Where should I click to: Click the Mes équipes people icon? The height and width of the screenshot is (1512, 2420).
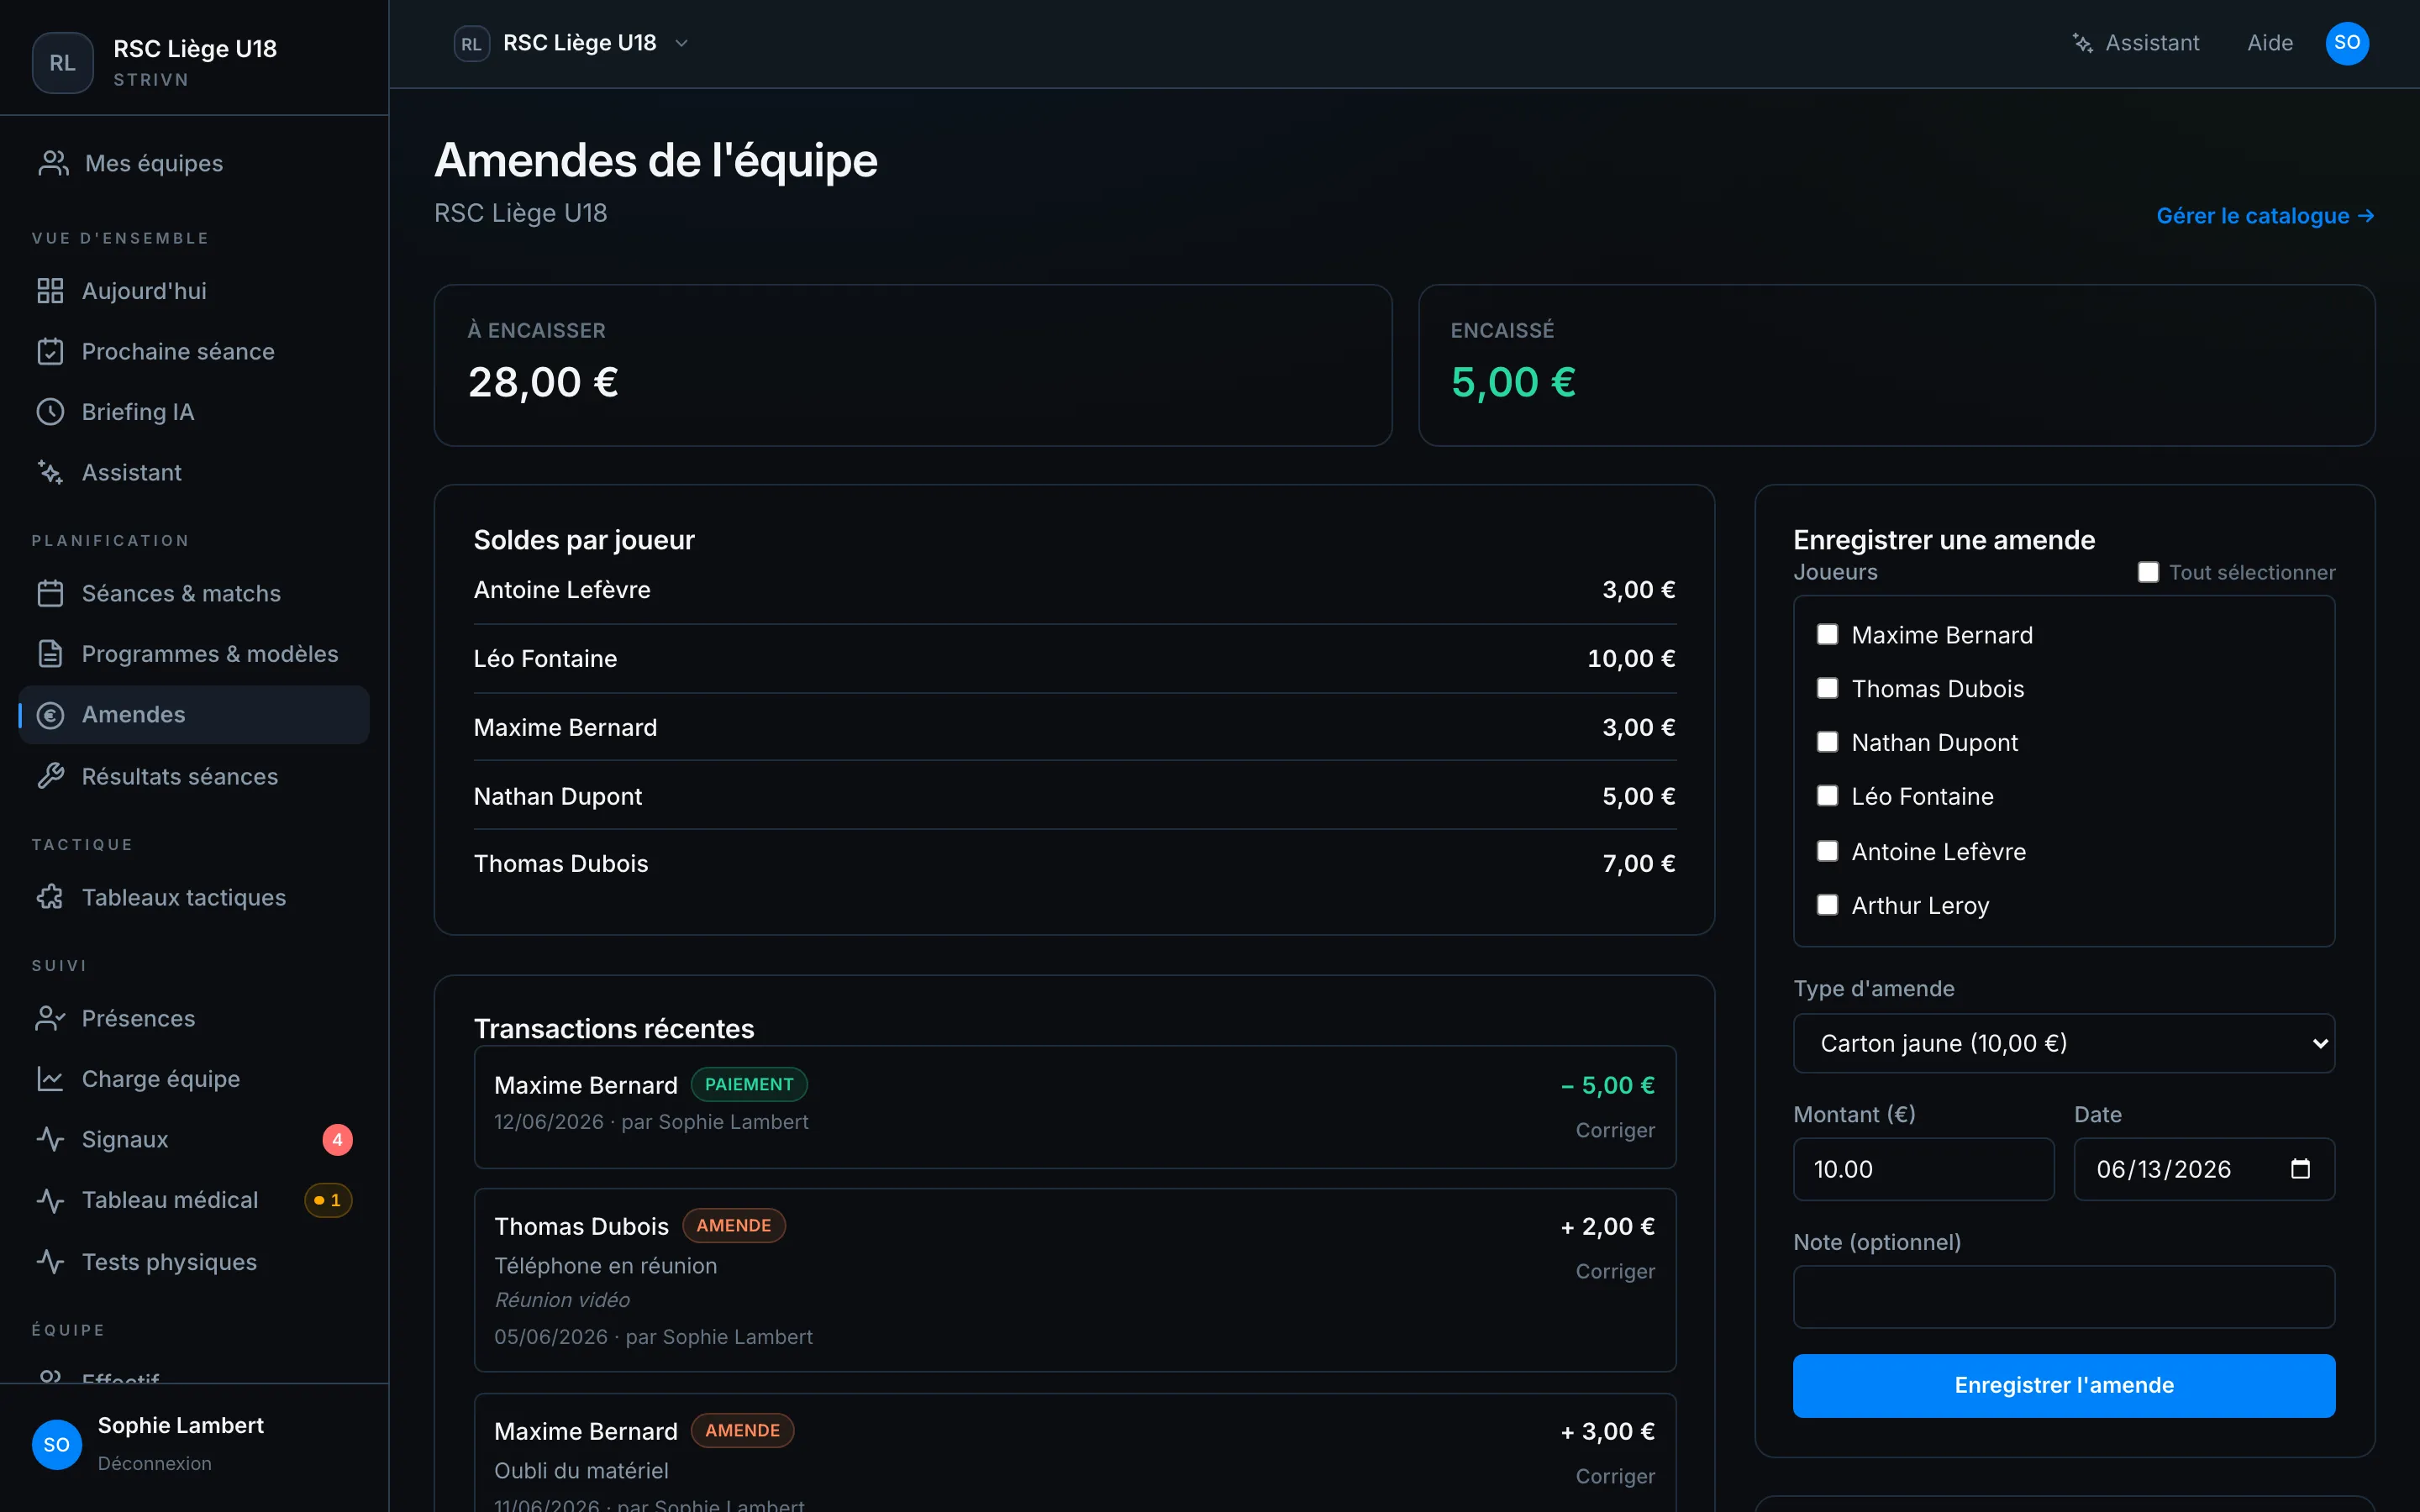[x=53, y=163]
